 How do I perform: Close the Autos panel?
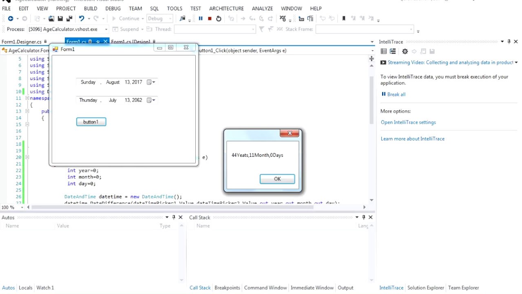click(181, 217)
